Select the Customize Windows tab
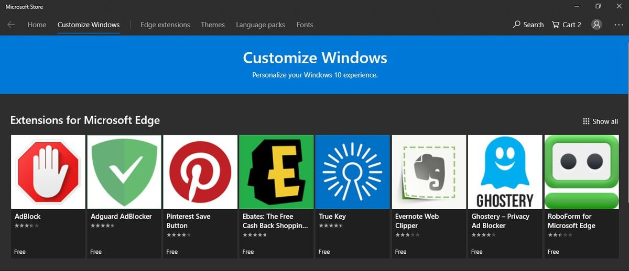This screenshot has height=271, width=629. (89, 25)
